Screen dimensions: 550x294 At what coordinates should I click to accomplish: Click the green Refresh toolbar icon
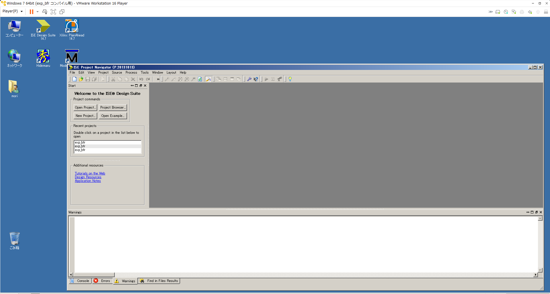(200, 79)
